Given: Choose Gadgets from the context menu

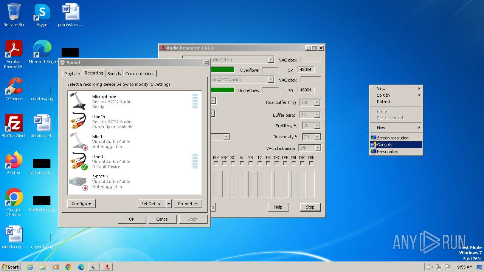Looking at the screenshot, I should tap(396, 145).
